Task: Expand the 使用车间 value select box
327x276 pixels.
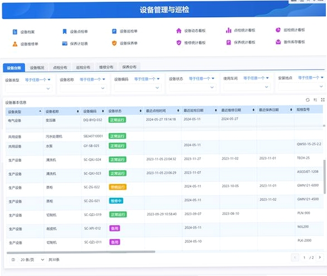Action: click(x=247, y=87)
